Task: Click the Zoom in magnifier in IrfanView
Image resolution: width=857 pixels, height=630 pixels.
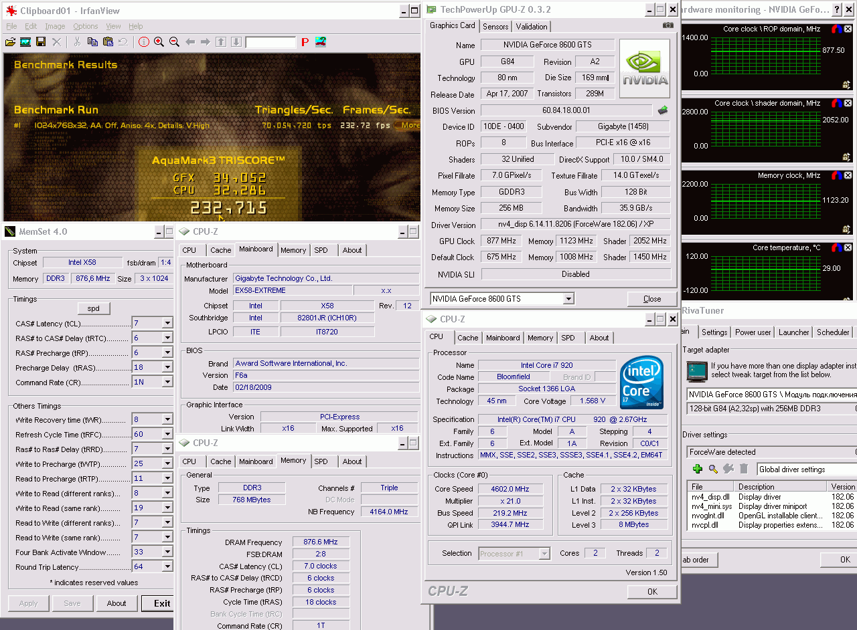Action: [159, 41]
